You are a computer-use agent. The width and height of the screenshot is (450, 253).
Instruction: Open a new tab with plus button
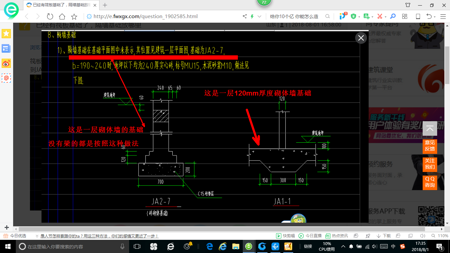(105, 5)
